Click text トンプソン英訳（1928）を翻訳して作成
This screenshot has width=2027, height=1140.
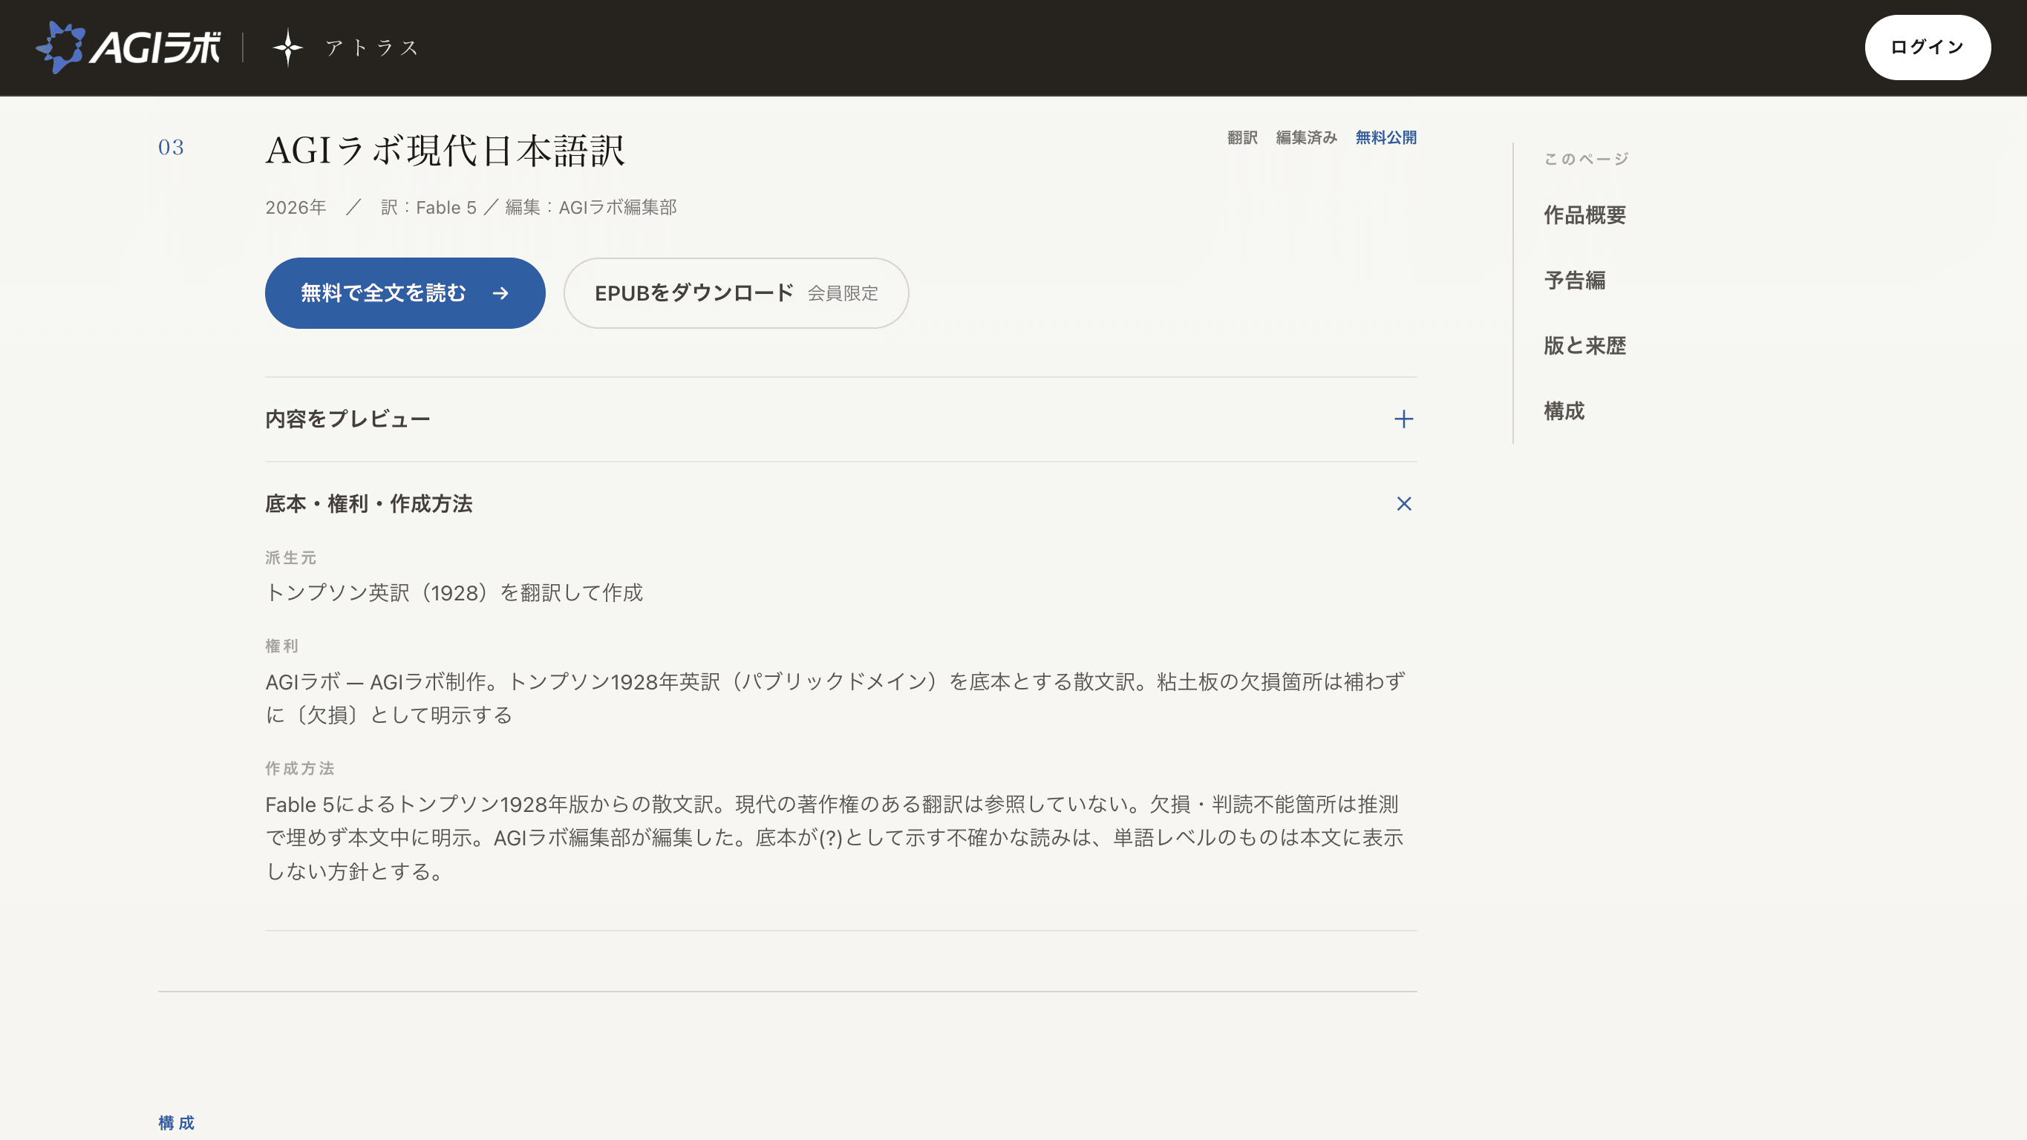[454, 592]
